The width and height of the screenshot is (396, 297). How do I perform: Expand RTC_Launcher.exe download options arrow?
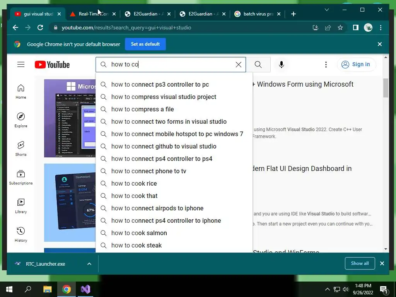point(89,264)
